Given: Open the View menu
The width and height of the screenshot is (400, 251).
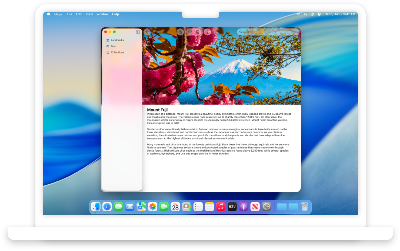Looking at the screenshot, I should click(x=89, y=14).
